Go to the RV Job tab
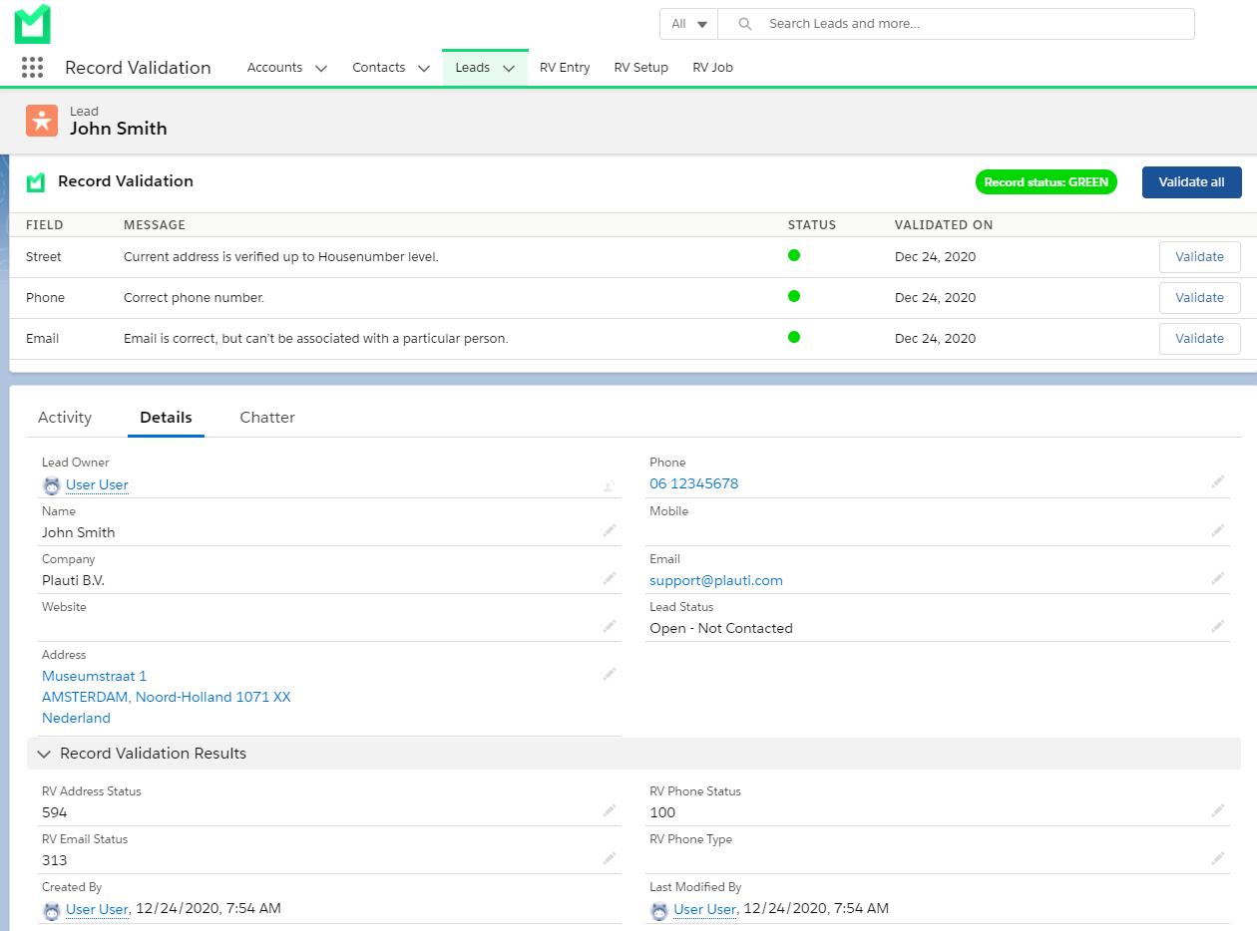 point(713,68)
